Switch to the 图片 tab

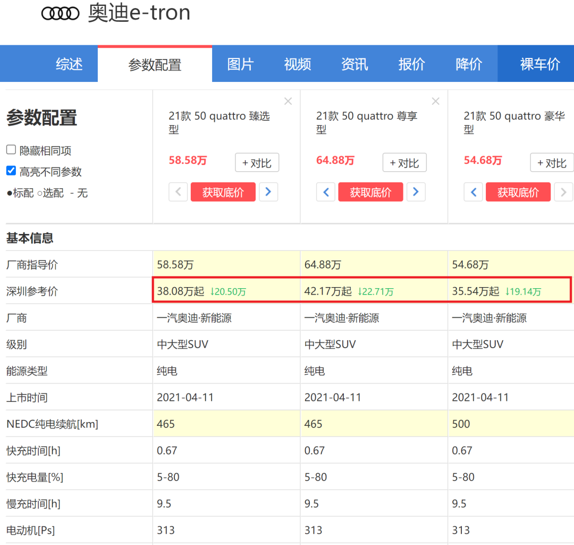(241, 64)
